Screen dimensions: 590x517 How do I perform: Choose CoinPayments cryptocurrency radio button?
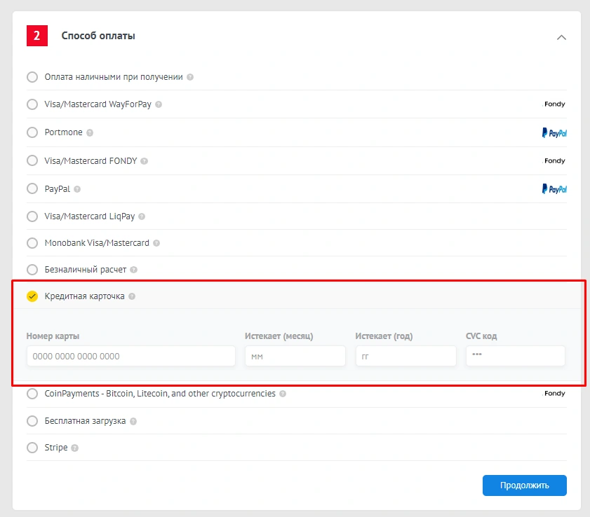32,394
